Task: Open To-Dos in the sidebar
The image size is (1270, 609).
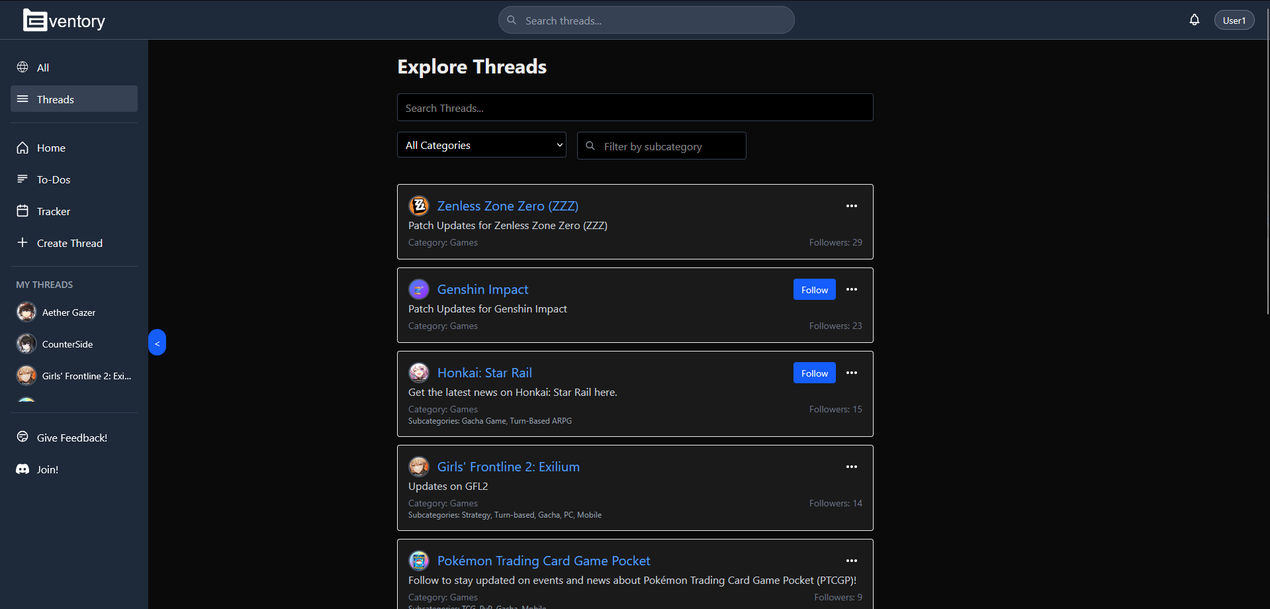Action: tap(74, 179)
